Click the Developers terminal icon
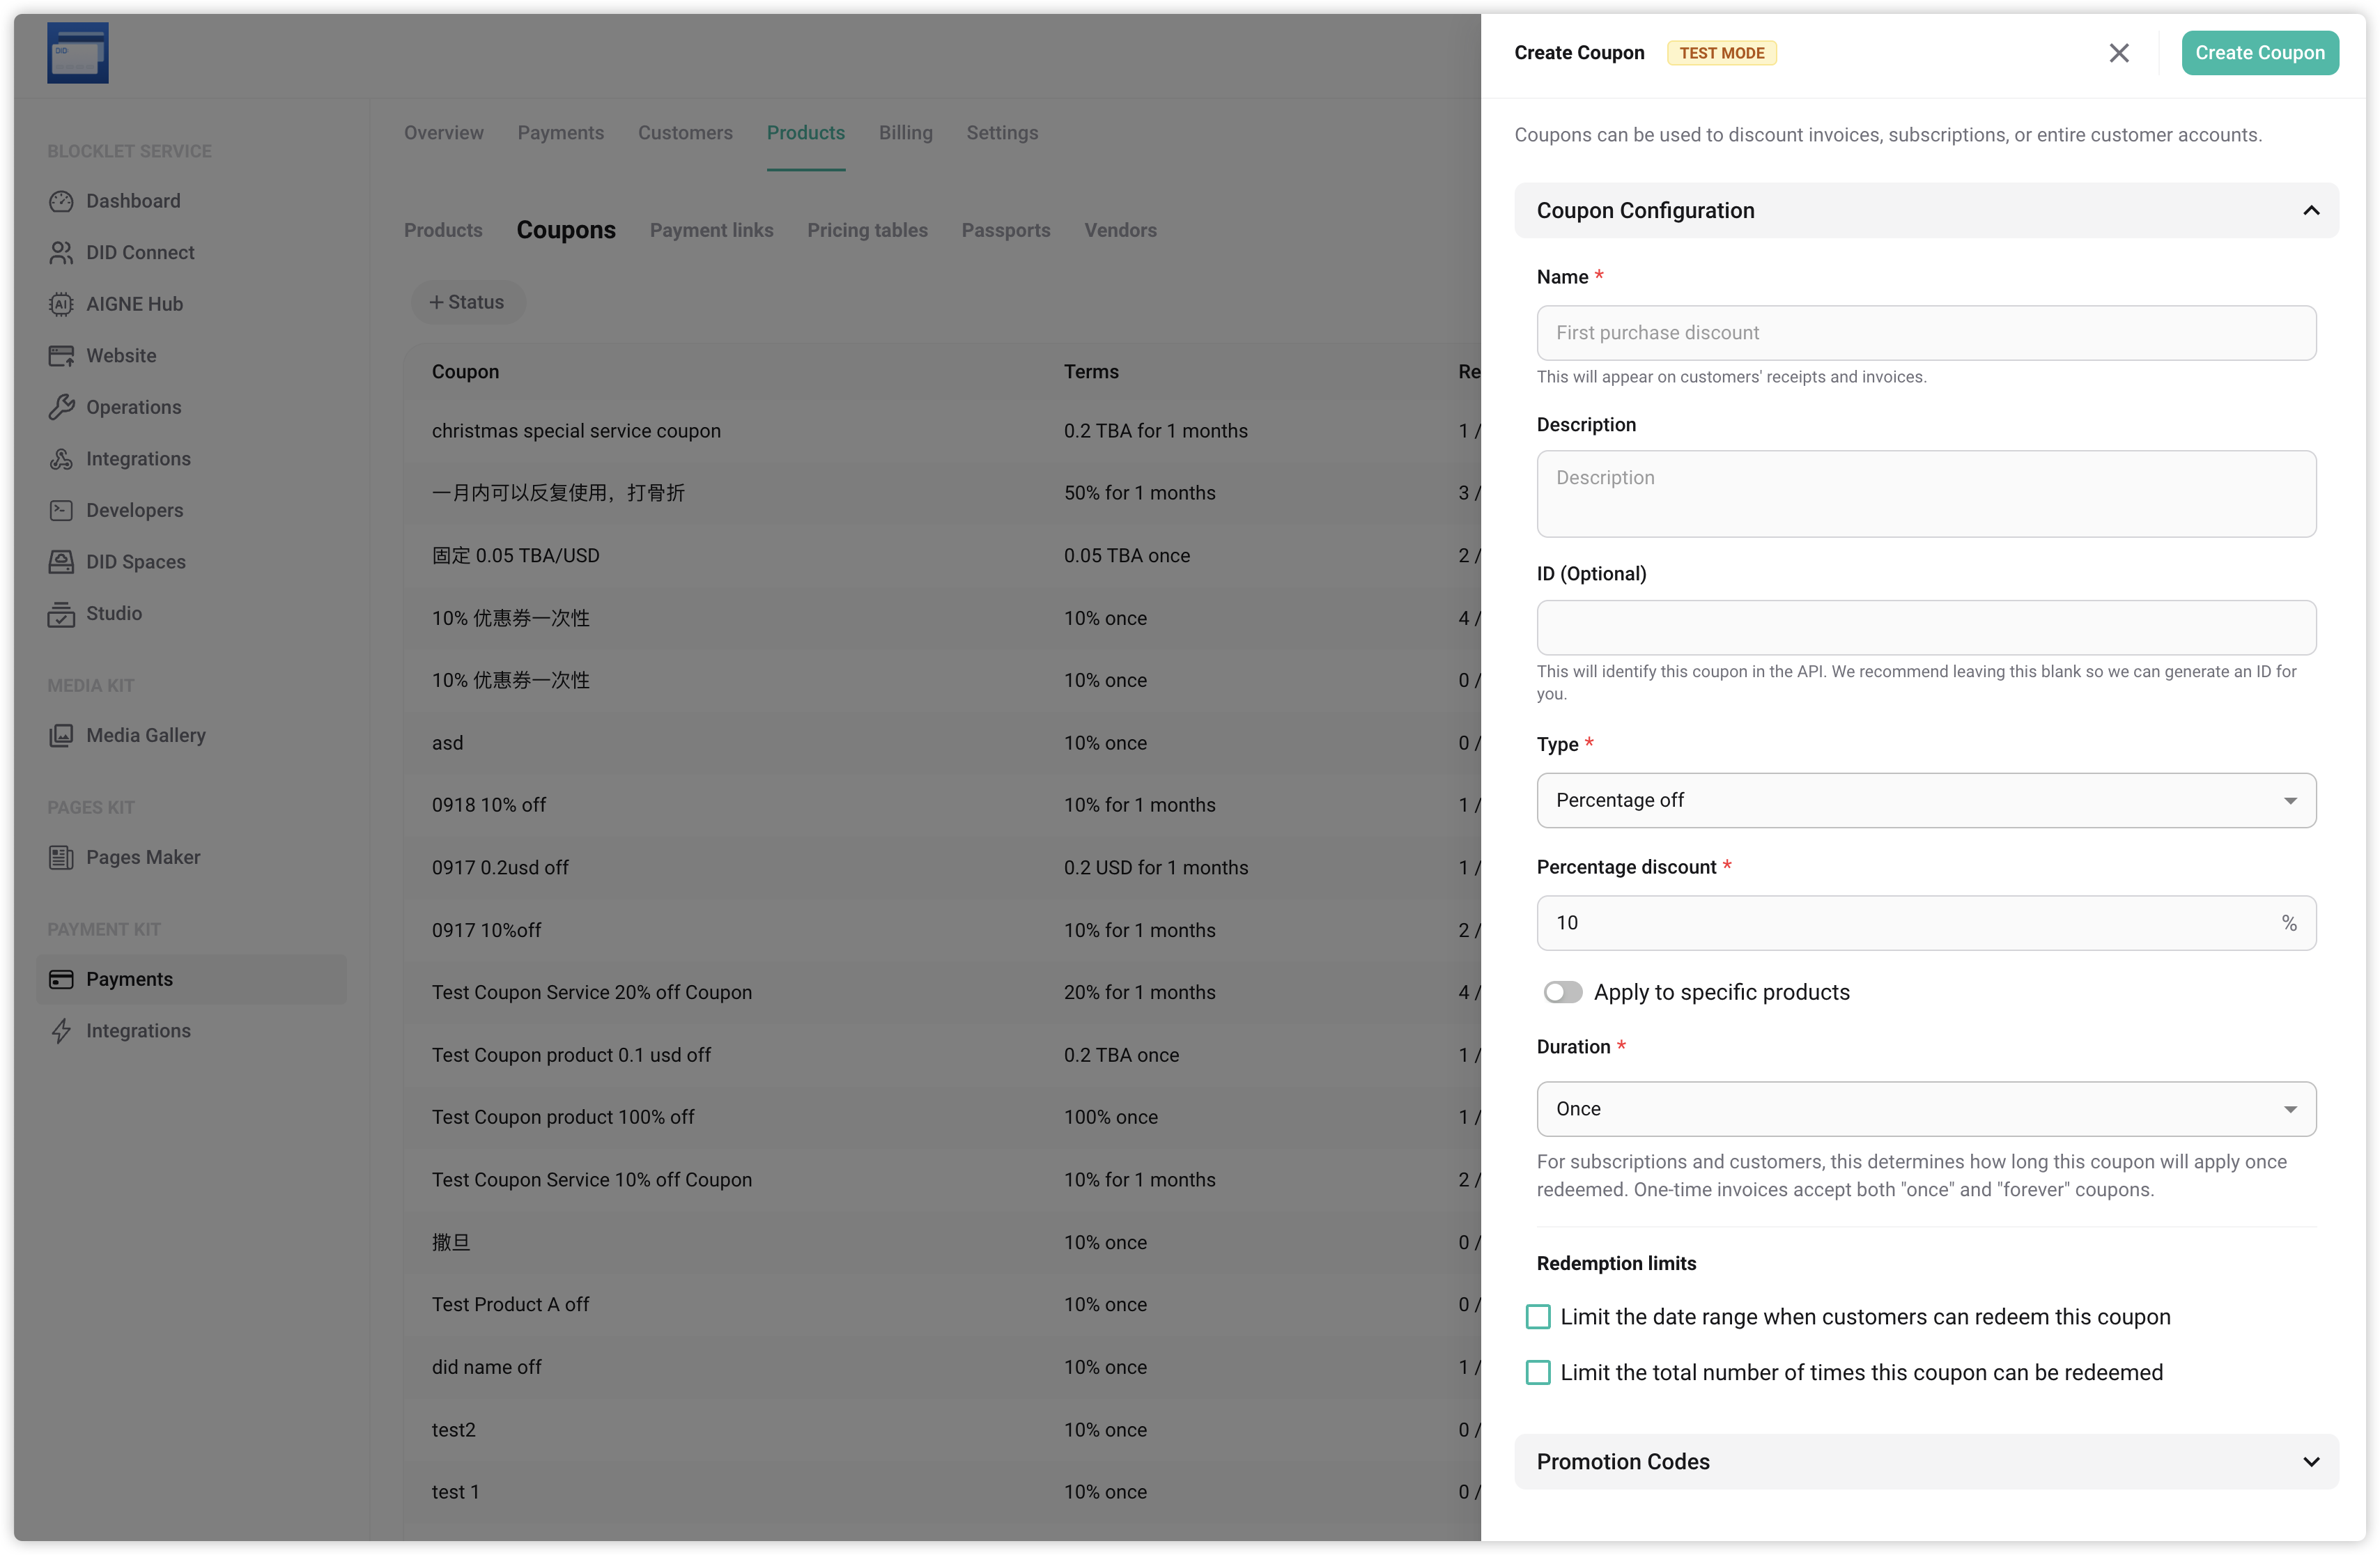Viewport: 2380px width, 1555px height. pos(61,510)
